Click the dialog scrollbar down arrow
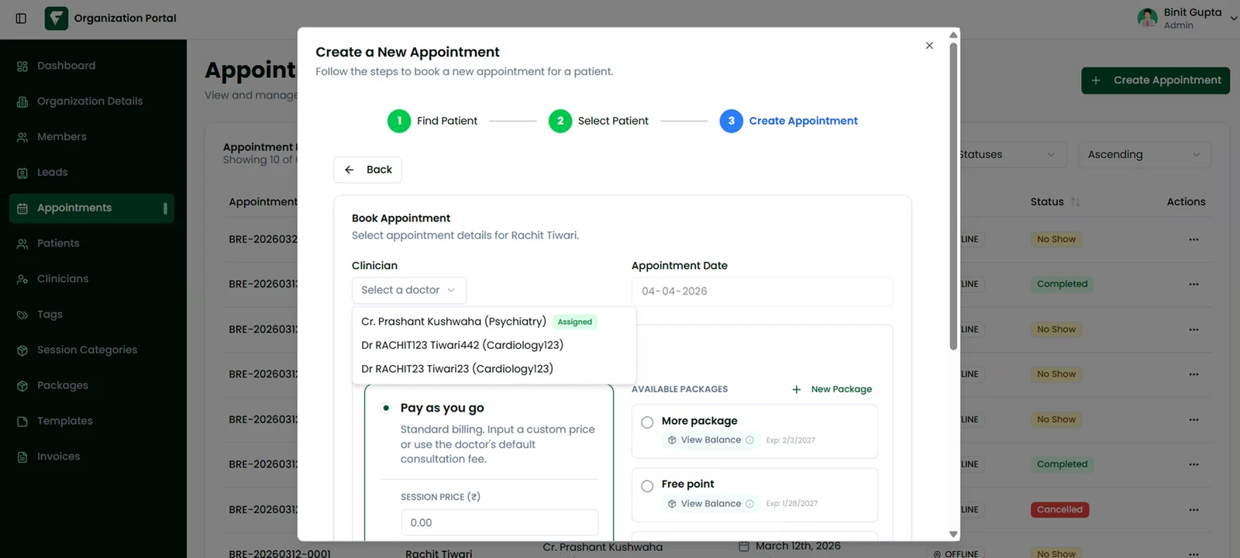Screen dimensions: 1240x558 pos(953,534)
